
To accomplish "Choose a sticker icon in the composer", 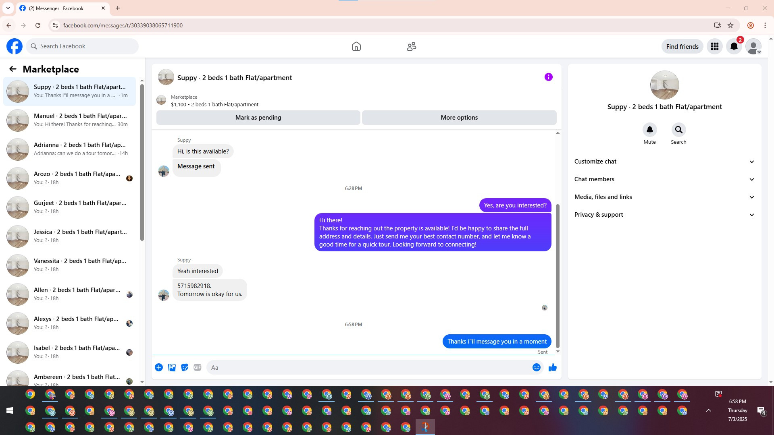I will click(185, 367).
